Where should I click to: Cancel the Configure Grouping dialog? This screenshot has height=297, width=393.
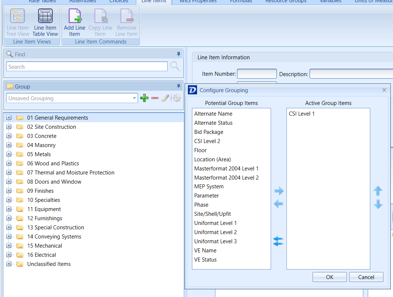pyautogui.click(x=366, y=277)
